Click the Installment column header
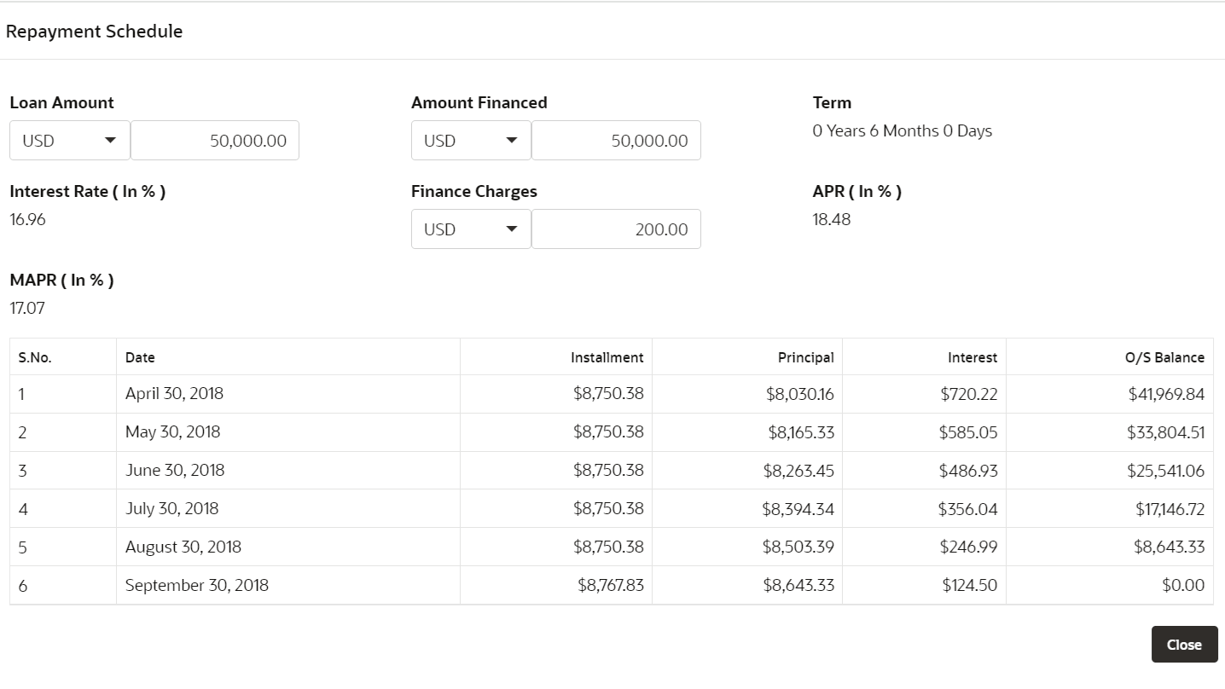This screenshot has height=689, width=1225. pos(607,356)
